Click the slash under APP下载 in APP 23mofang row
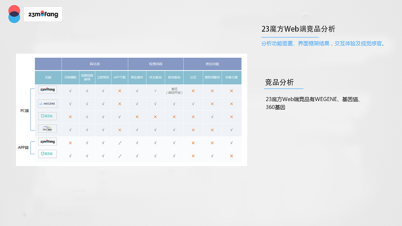The image size is (402, 226). point(120,143)
